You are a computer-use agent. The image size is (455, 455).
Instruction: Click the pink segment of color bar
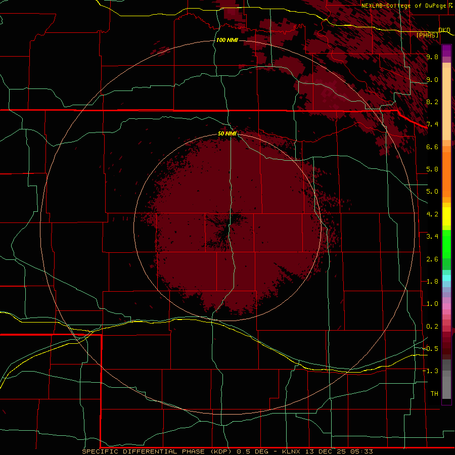click(446, 306)
